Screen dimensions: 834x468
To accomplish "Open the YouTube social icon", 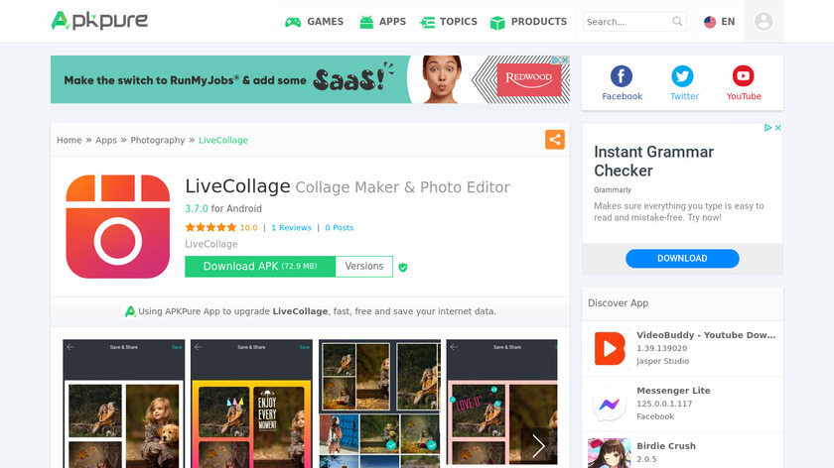I will [x=743, y=76].
